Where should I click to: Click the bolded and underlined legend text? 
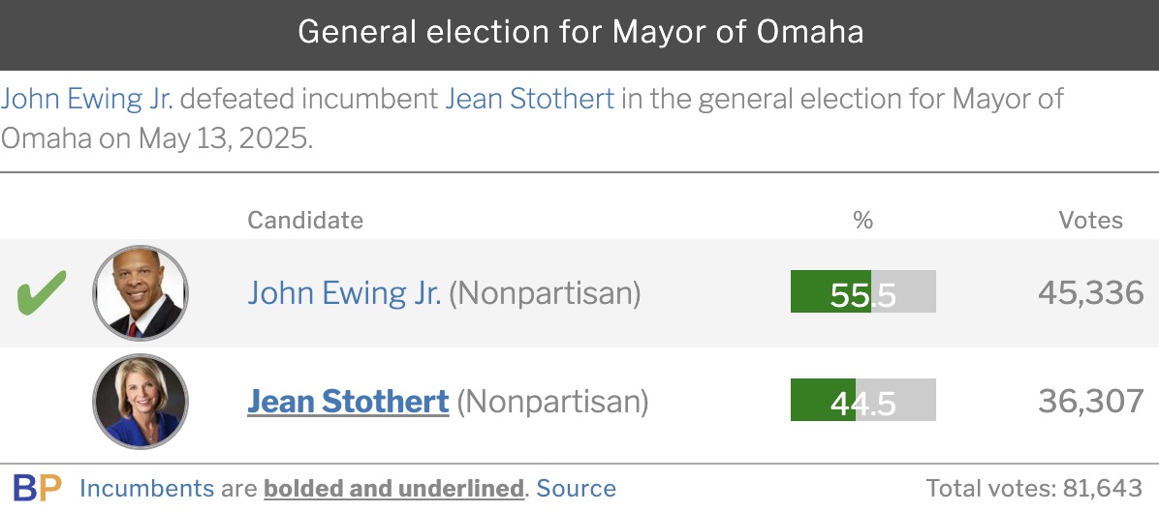click(x=394, y=489)
